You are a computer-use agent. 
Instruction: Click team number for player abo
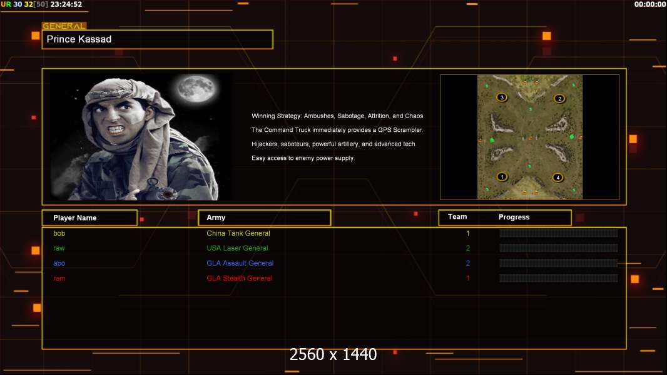[468, 263]
